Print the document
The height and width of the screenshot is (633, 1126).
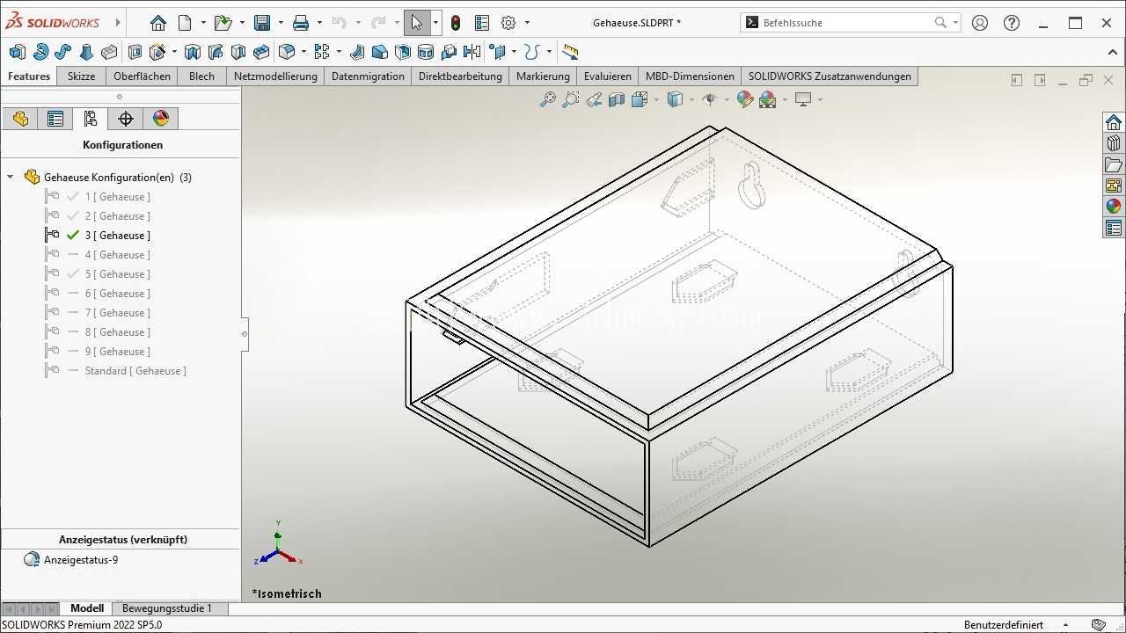click(x=301, y=23)
